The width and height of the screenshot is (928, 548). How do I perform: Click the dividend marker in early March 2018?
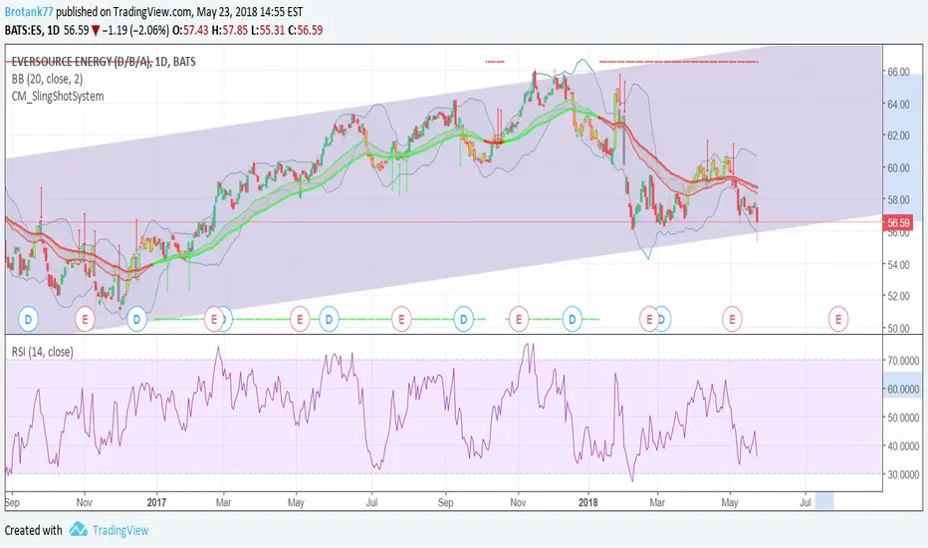[x=663, y=319]
